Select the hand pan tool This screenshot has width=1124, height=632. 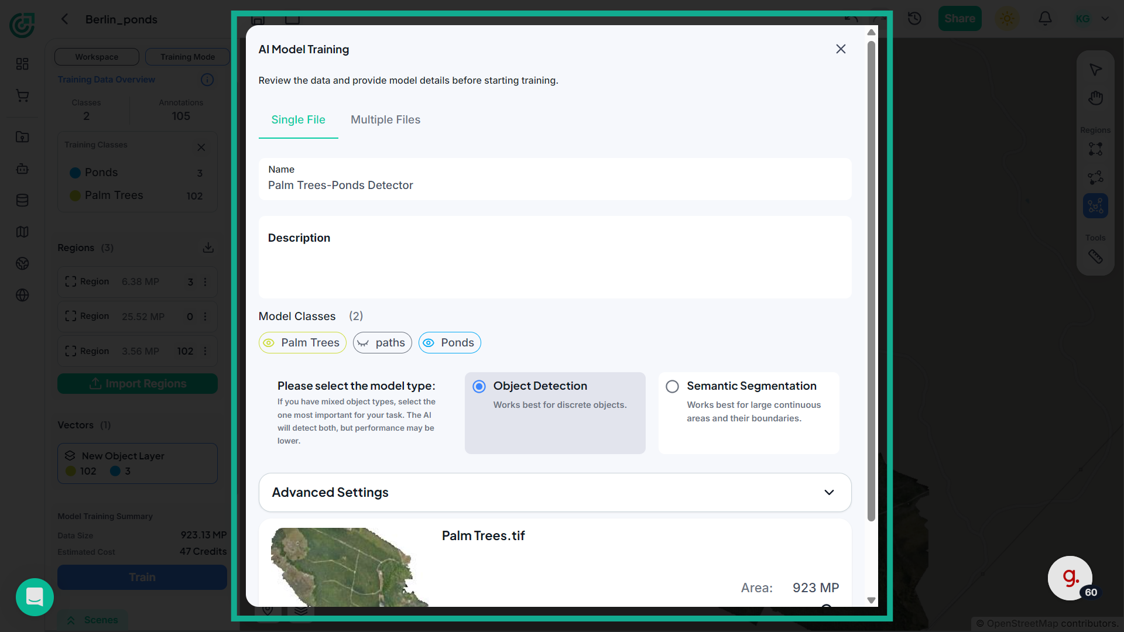coord(1095,98)
